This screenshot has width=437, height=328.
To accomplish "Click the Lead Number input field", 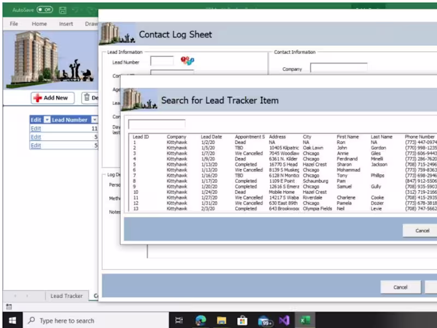I will [162, 61].
